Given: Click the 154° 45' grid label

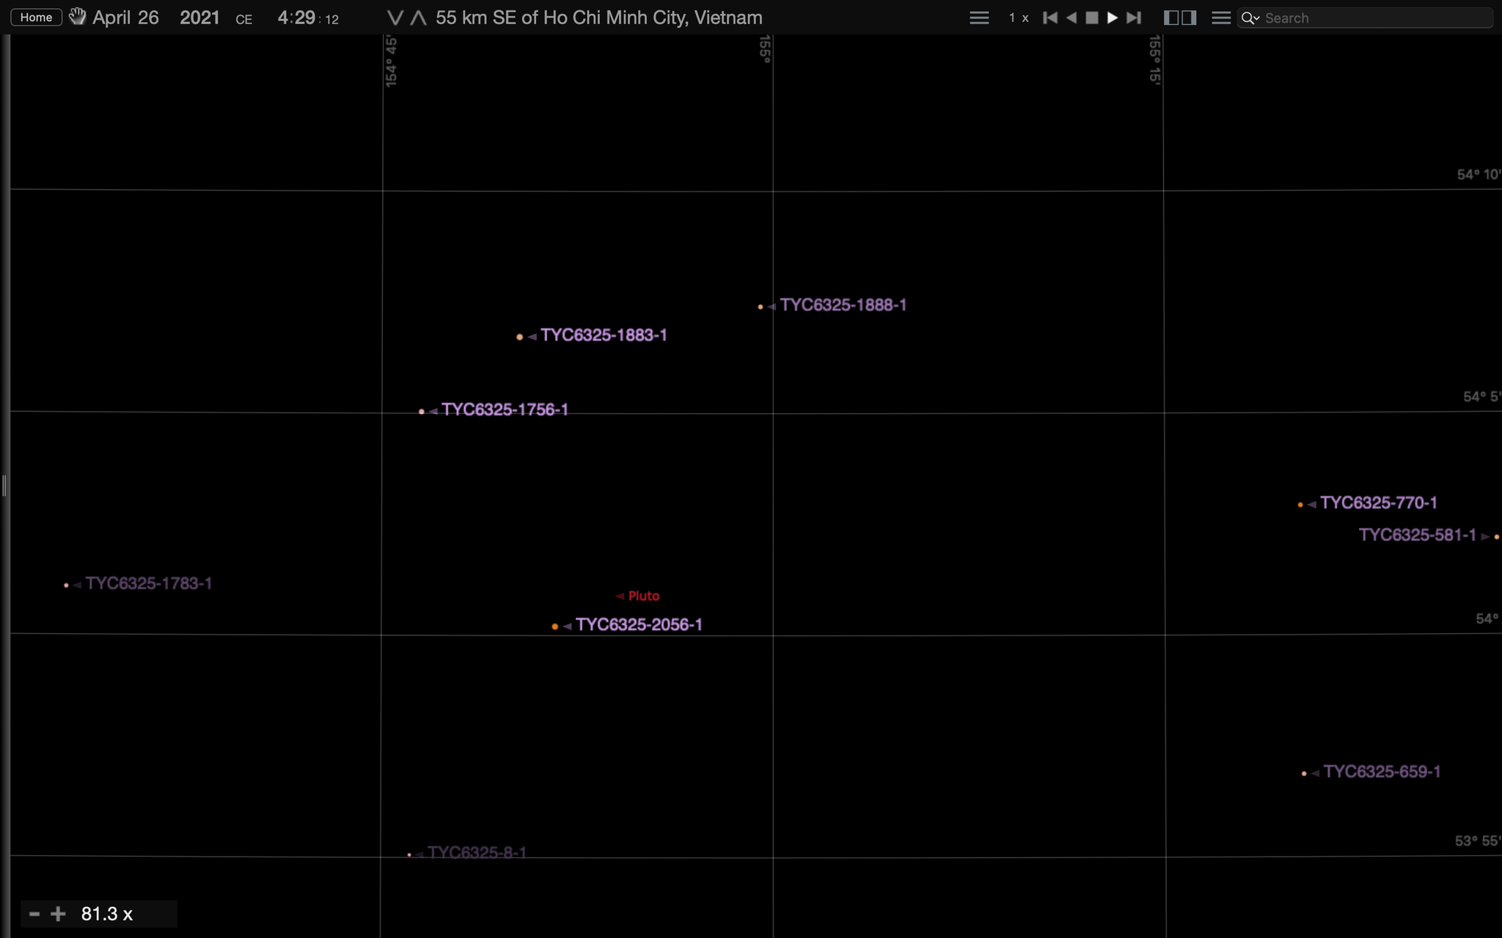Looking at the screenshot, I should click(x=391, y=62).
